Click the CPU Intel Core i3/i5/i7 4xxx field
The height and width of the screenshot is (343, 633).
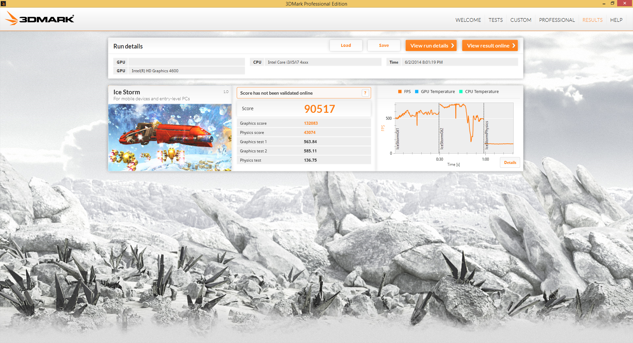pos(323,62)
